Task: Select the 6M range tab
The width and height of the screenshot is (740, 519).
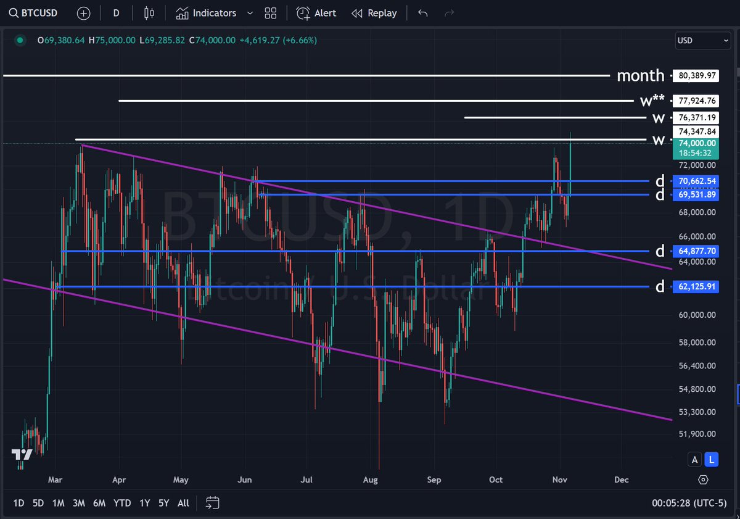Action: pos(99,503)
